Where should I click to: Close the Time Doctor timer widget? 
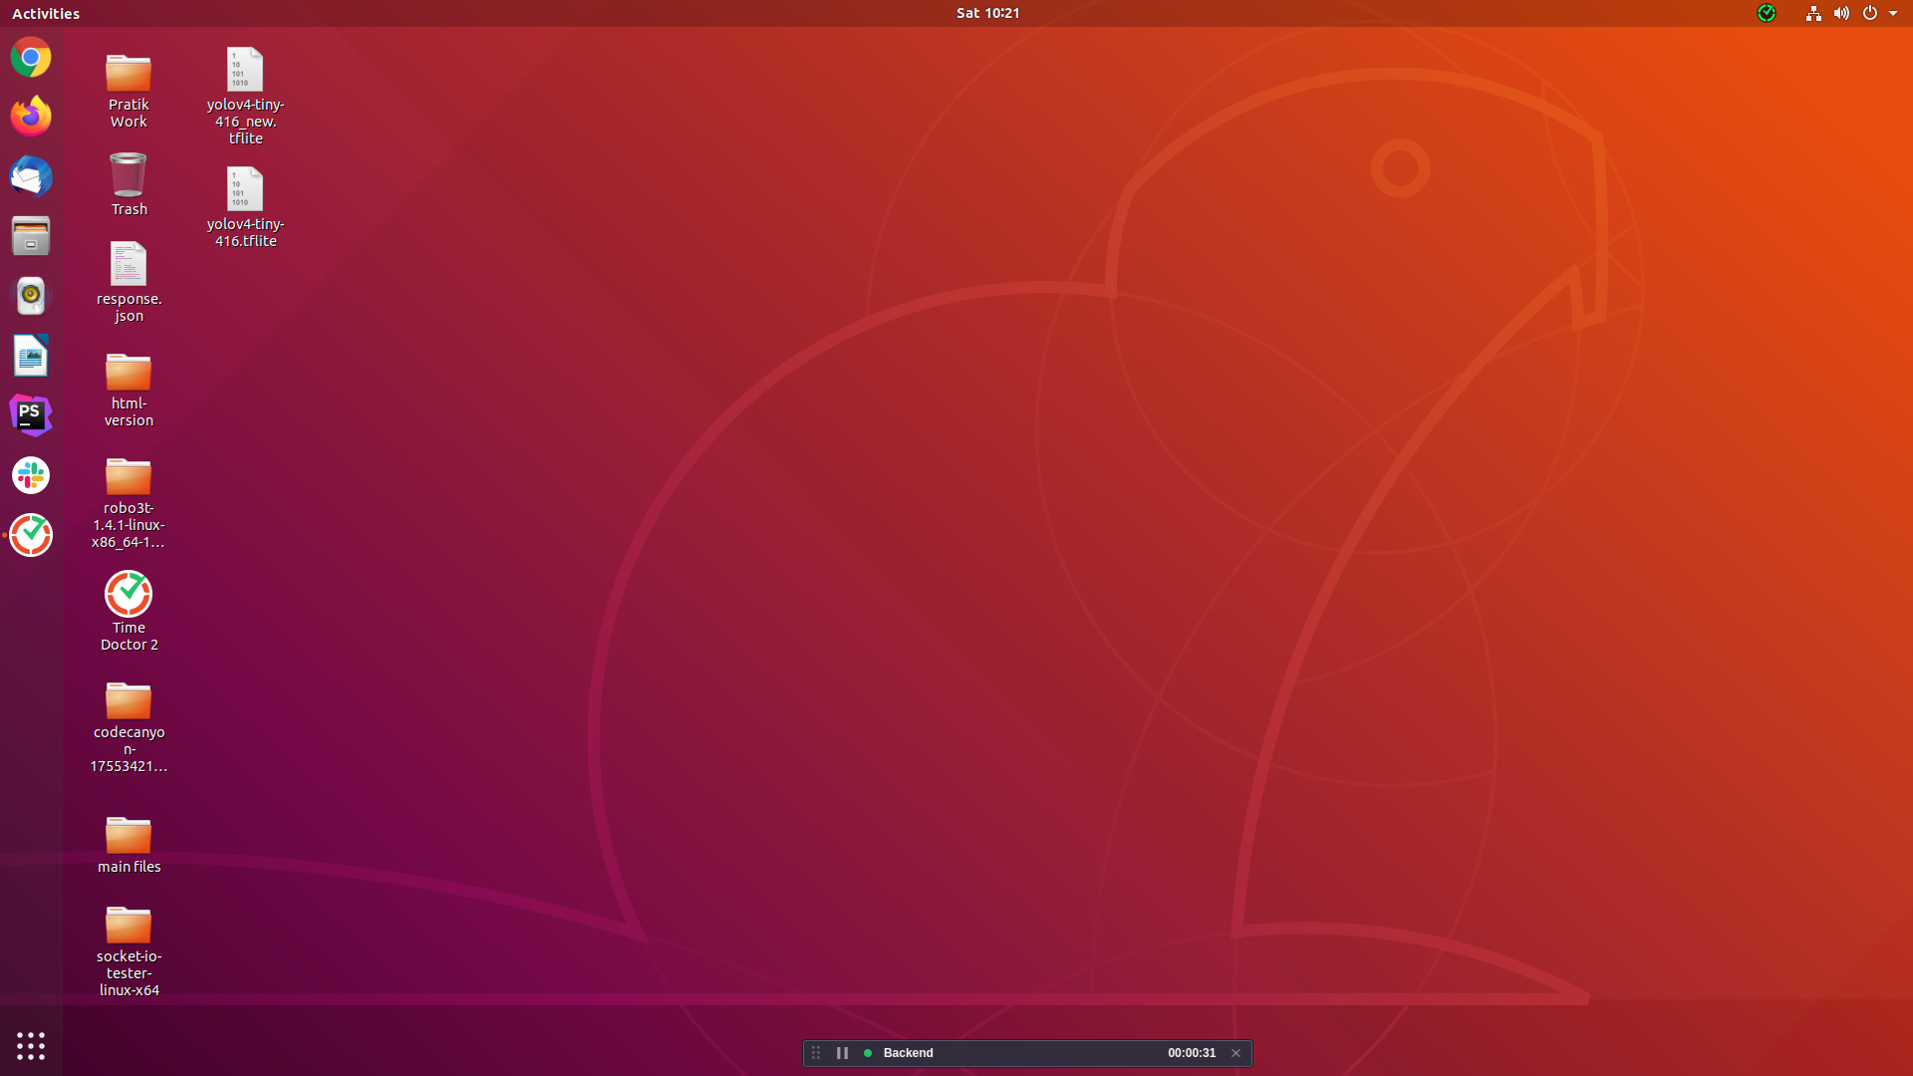click(1235, 1053)
